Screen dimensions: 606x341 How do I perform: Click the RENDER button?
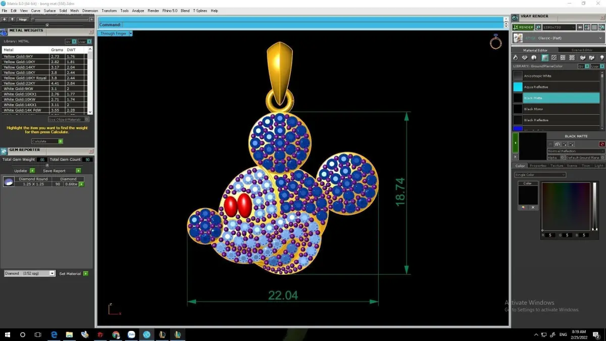pos(523,27)
